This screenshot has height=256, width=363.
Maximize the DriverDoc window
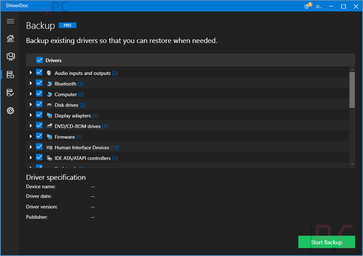[x=343, y=6]
